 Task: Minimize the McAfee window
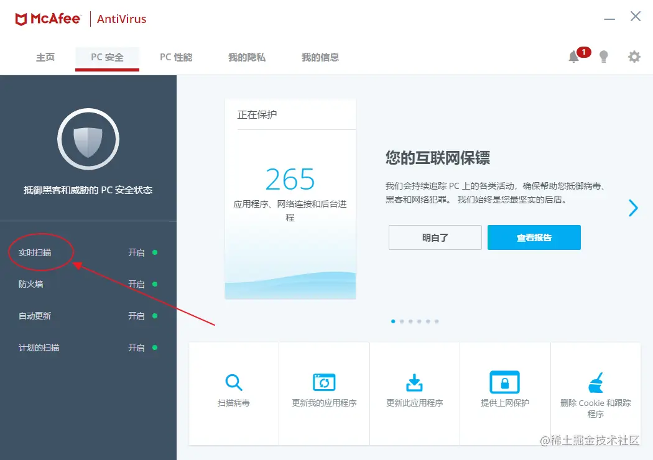click(609, 19)
